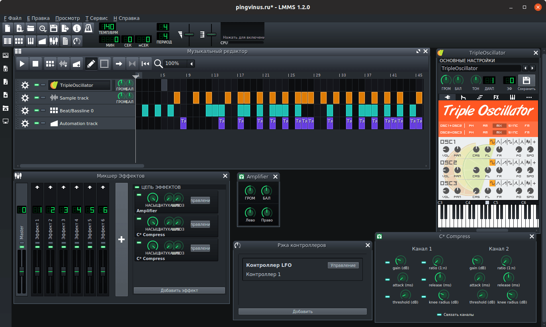
Task: Toggle the metronome icon
Action: click(x=88, y=28)
